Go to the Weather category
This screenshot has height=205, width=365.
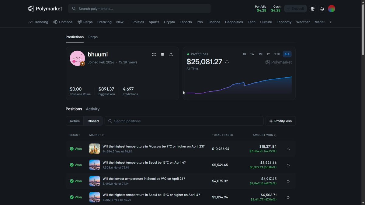[303, 22]
